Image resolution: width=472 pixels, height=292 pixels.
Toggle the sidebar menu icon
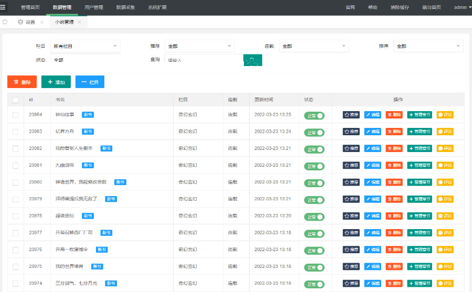[x=3, y=7]
